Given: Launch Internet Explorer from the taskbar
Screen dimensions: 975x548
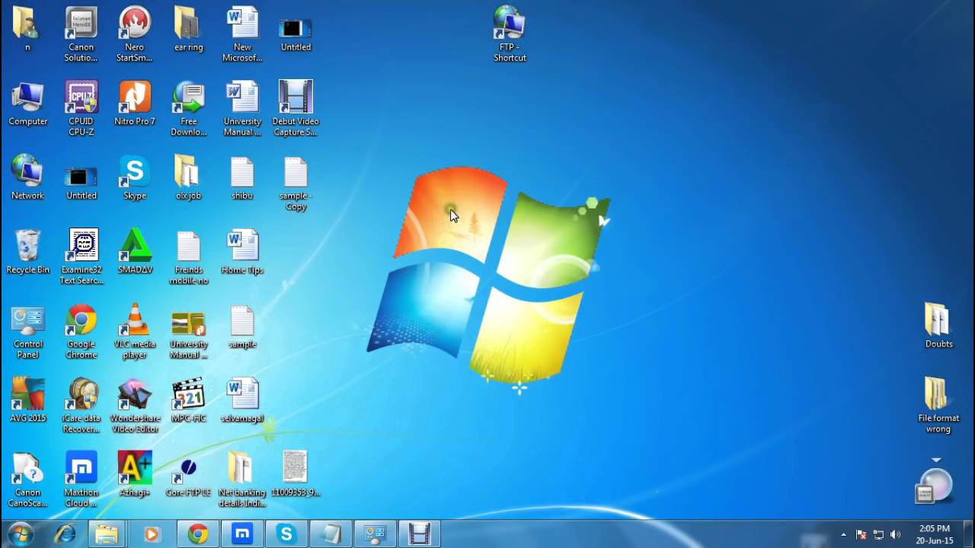Looking at the screenshot, I should click(x=64, y=534).
